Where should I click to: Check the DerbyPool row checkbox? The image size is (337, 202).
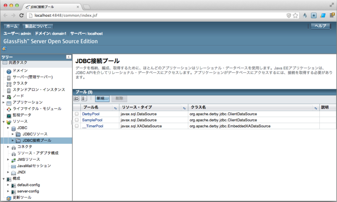(77, 114)
